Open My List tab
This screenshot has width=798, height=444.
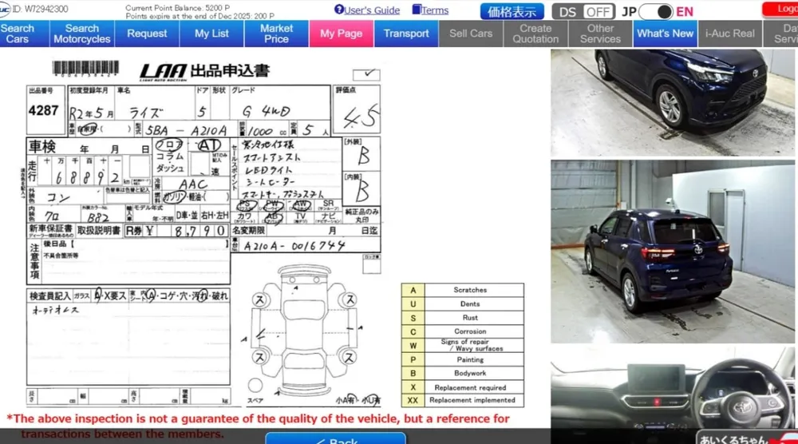pos(211,34)
